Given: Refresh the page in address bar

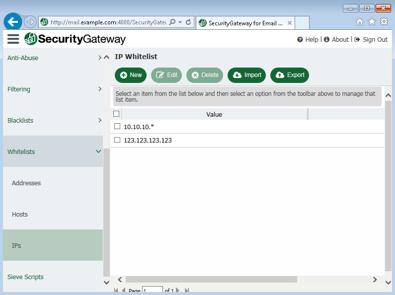Looking at the screenshot, I should (188, 22).
